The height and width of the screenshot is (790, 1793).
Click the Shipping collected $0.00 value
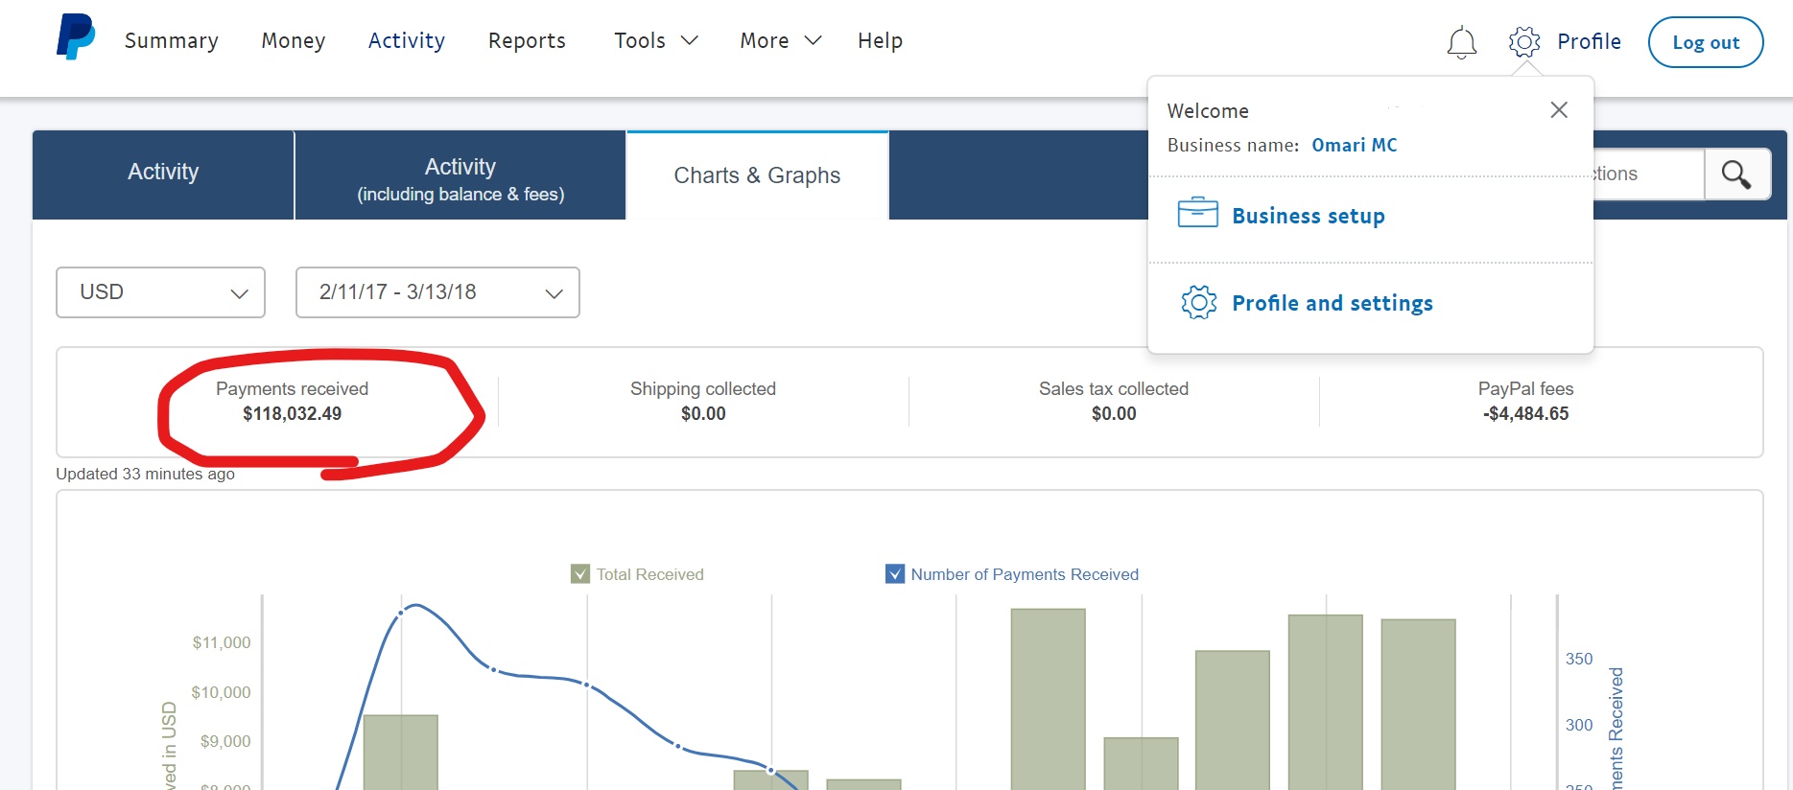(703, 413)
